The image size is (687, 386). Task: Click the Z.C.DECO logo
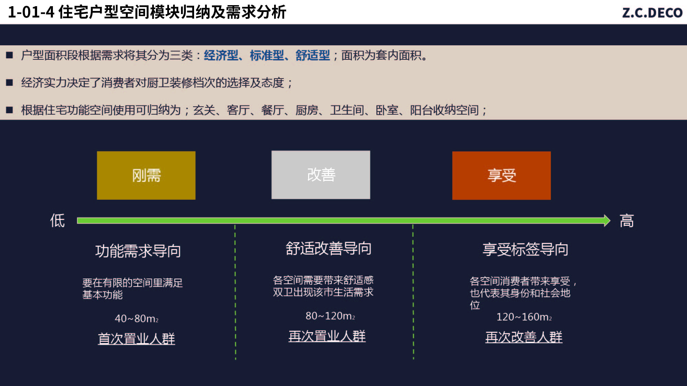(x=652, y=13)
